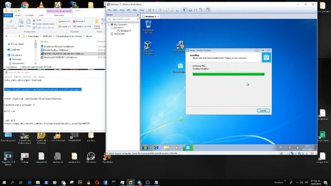
Task: Open the Copiar a dropdown in Explorer ribbon
Action: 64,26
